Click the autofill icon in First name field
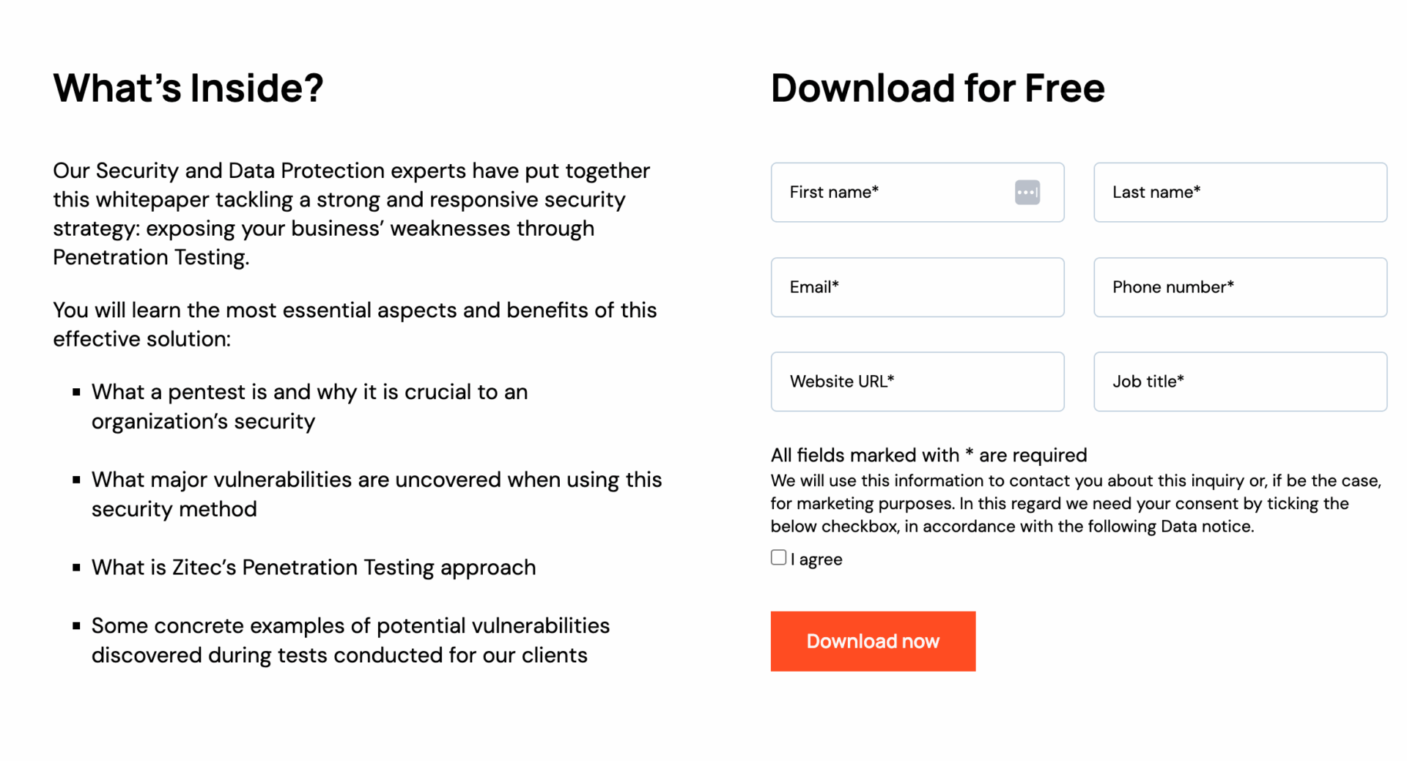This screenshot has height=761, width=1407. (x=1027, y=193)
